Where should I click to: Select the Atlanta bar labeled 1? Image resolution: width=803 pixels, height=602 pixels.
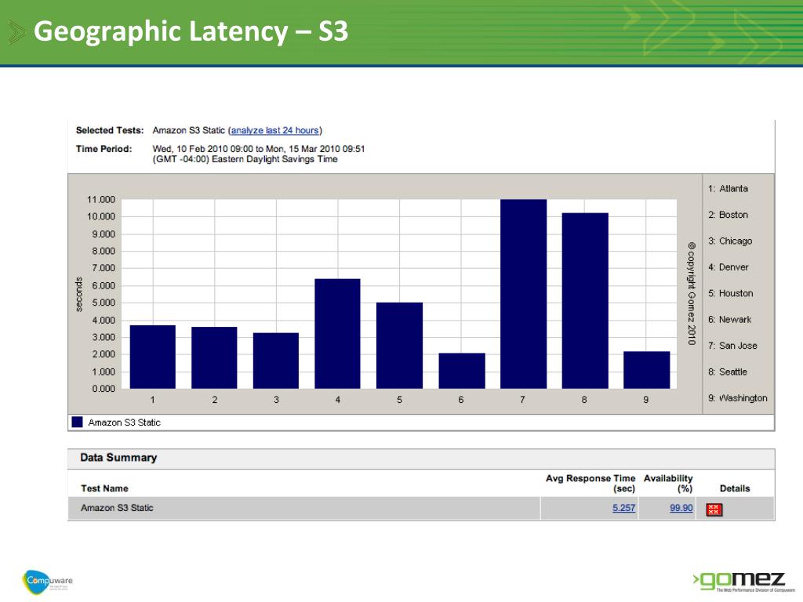point(153,357)
